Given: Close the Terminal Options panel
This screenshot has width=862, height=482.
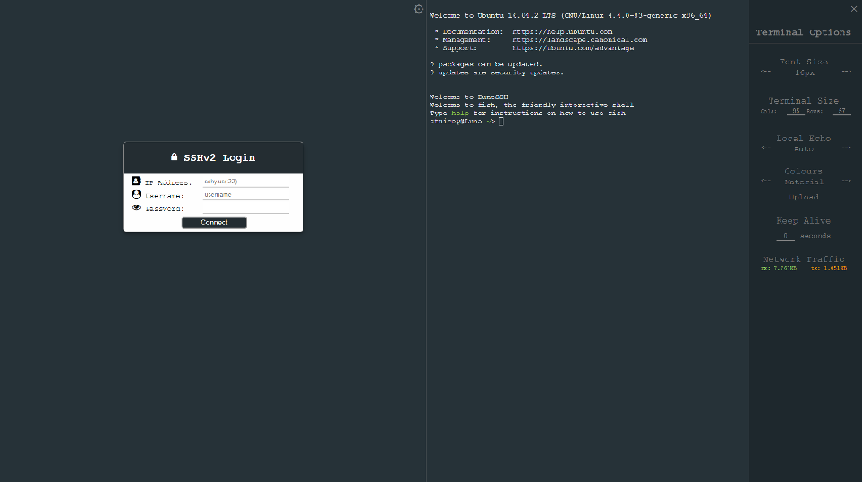Looking at the screenshot, I should (854, 9).
